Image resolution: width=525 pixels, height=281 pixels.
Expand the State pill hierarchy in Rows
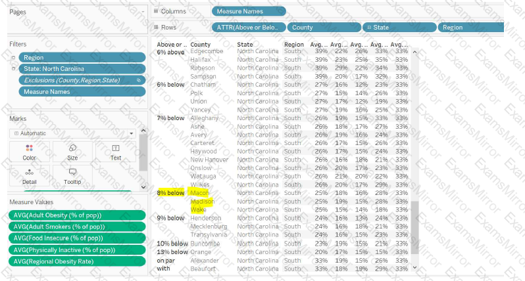[x=369, y=28]
